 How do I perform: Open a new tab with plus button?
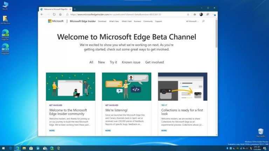75,9
